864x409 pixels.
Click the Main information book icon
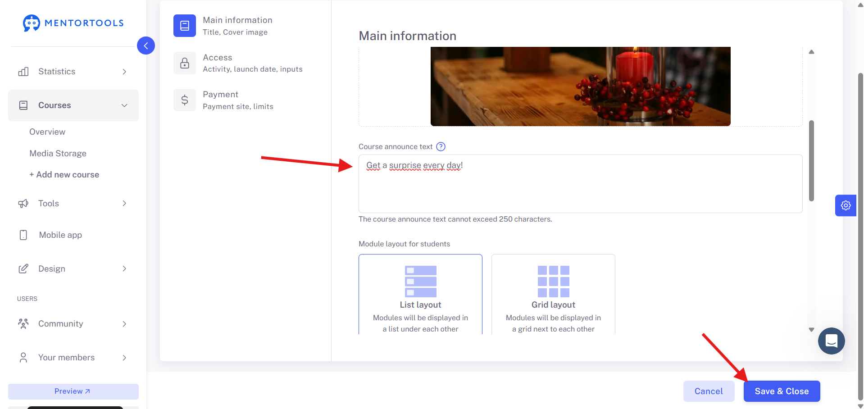(185, 26)
